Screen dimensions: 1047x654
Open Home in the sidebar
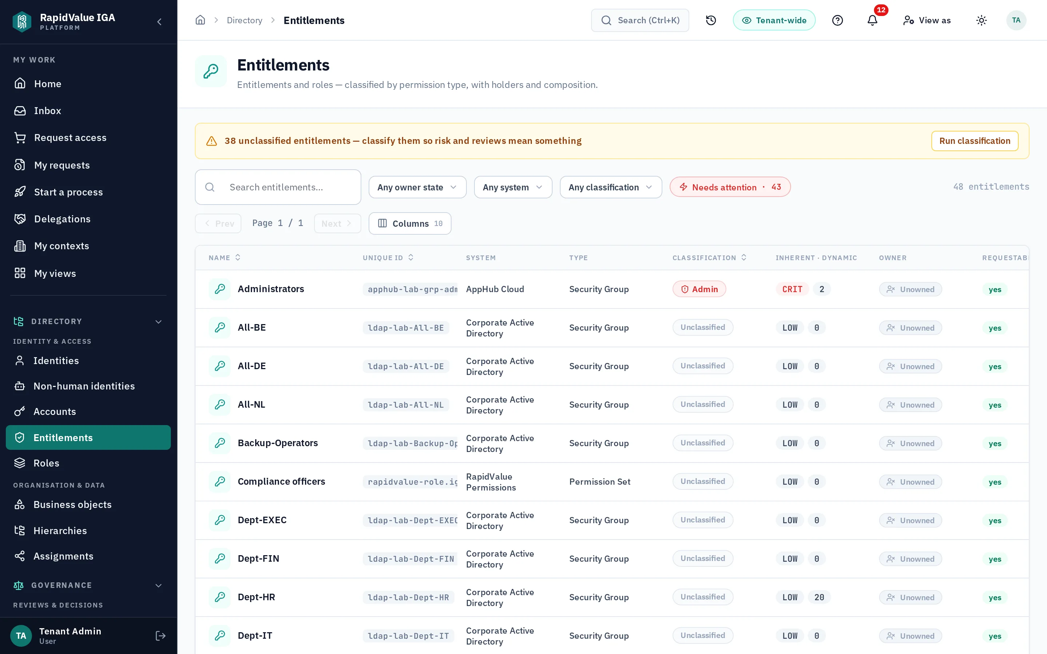click(x=88, y=84)
